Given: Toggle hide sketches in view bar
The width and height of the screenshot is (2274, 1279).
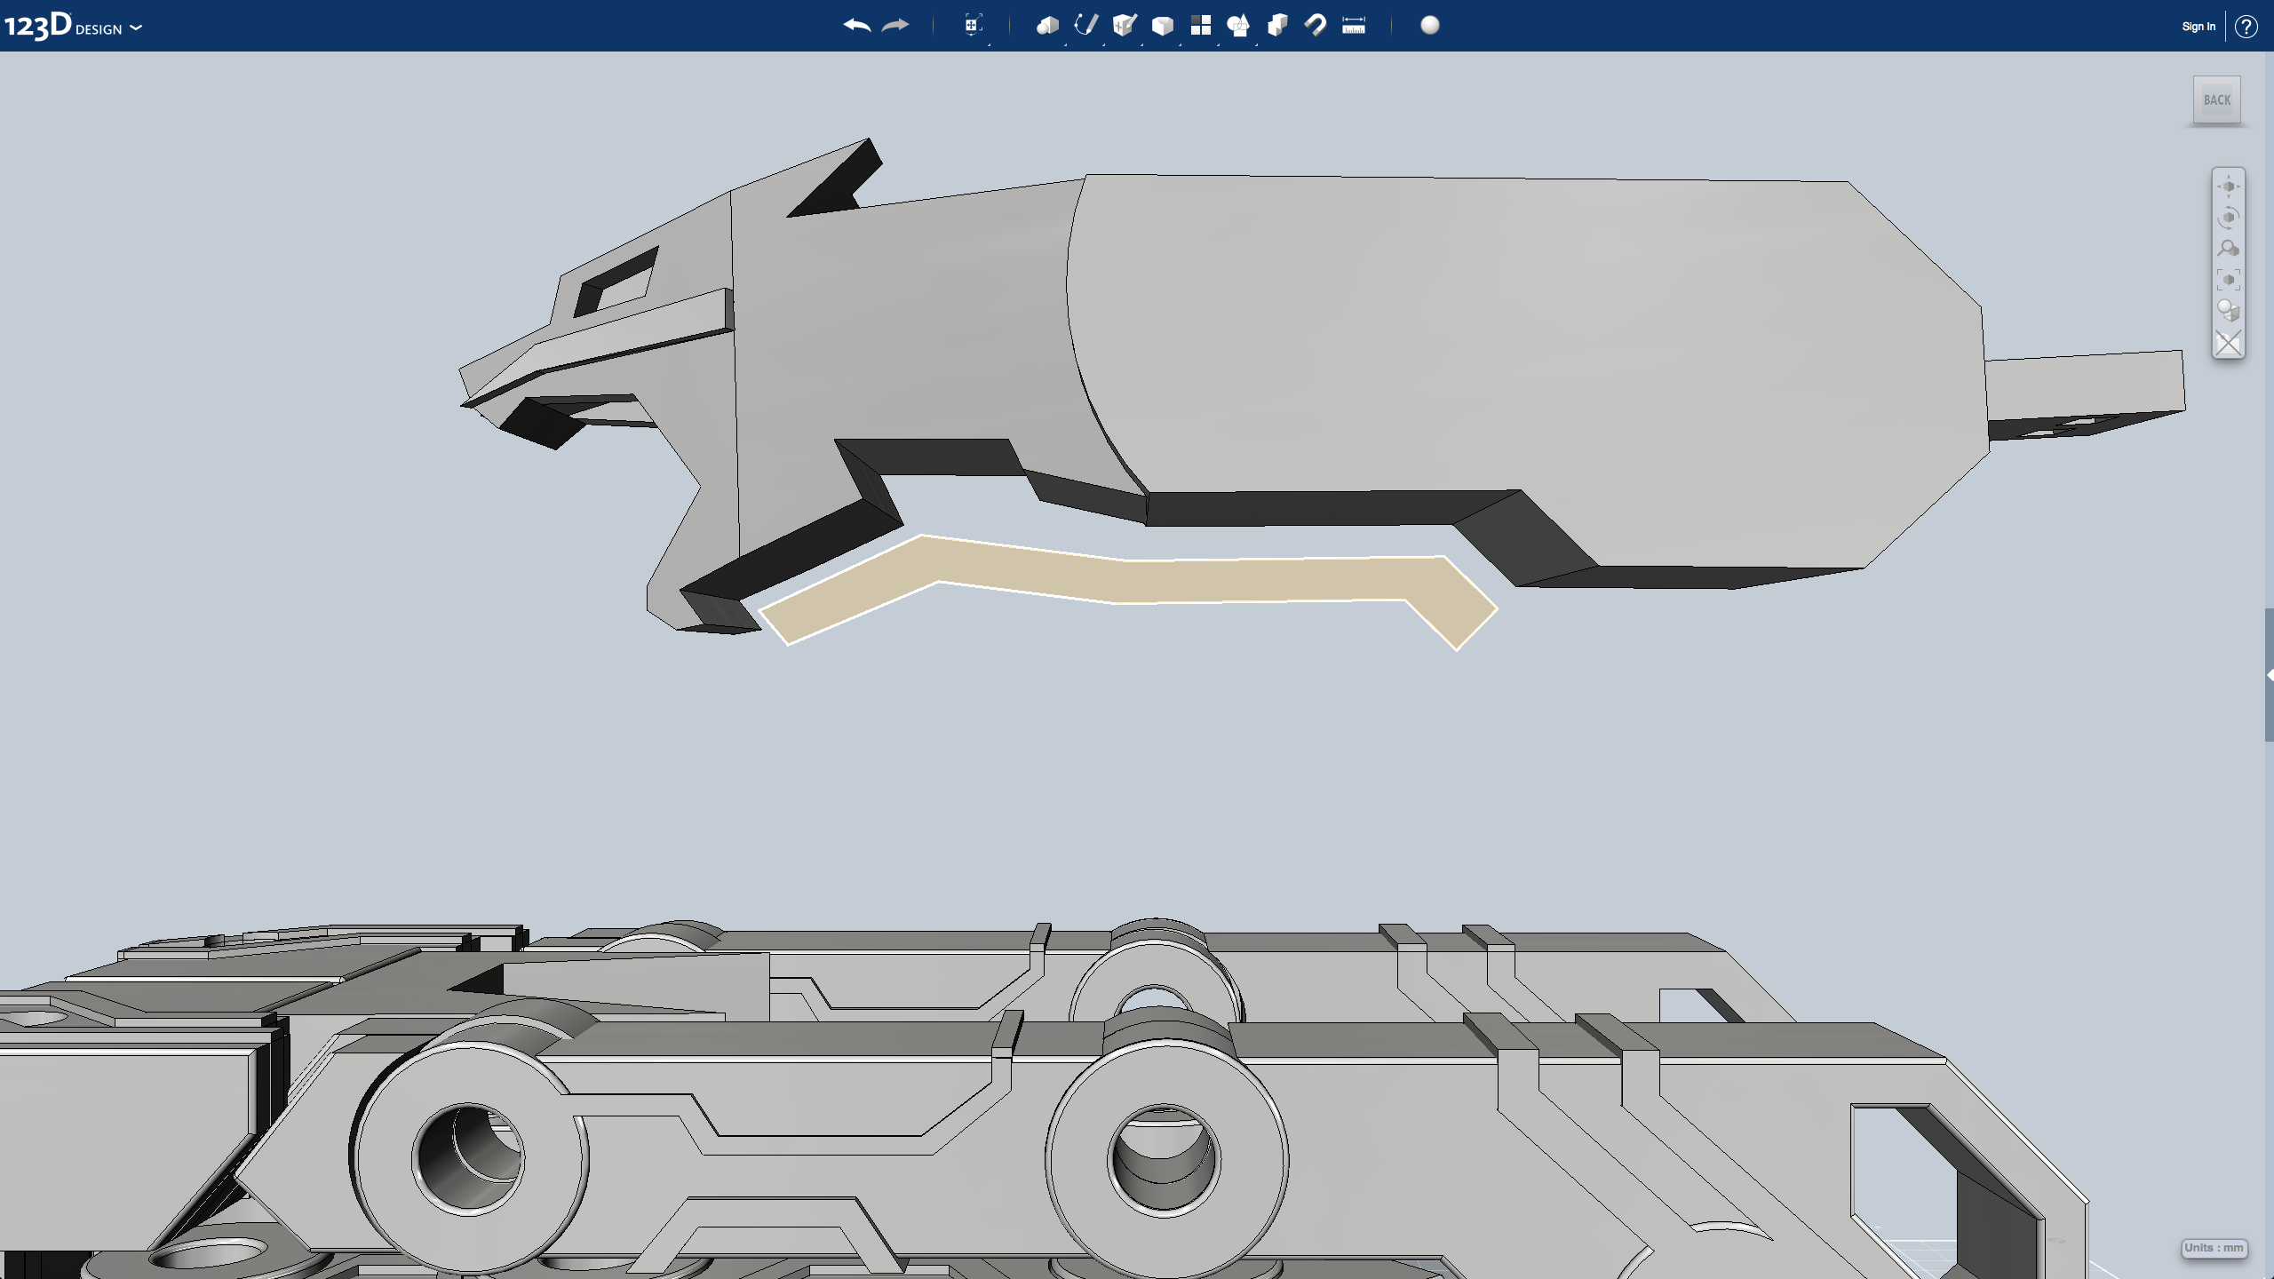Looking at the screenshot, I should 2228,342.
